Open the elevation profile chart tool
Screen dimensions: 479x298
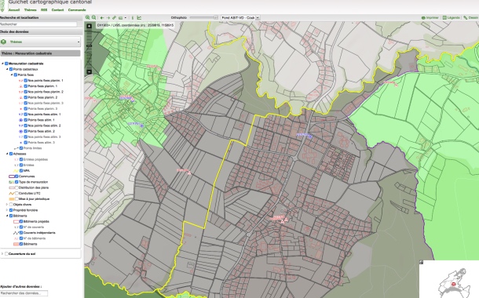139,18
